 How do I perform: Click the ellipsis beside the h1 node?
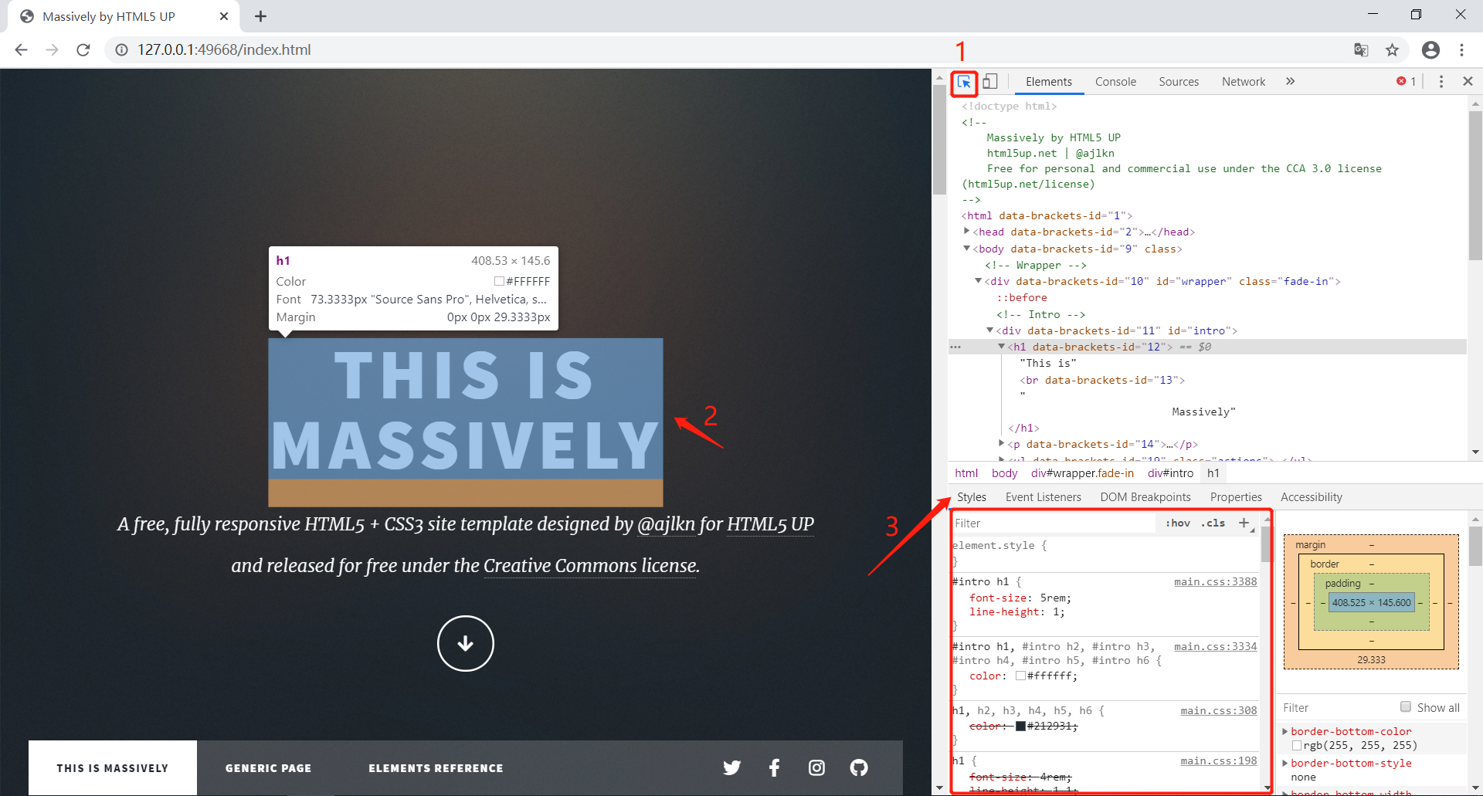coord(955,347)
